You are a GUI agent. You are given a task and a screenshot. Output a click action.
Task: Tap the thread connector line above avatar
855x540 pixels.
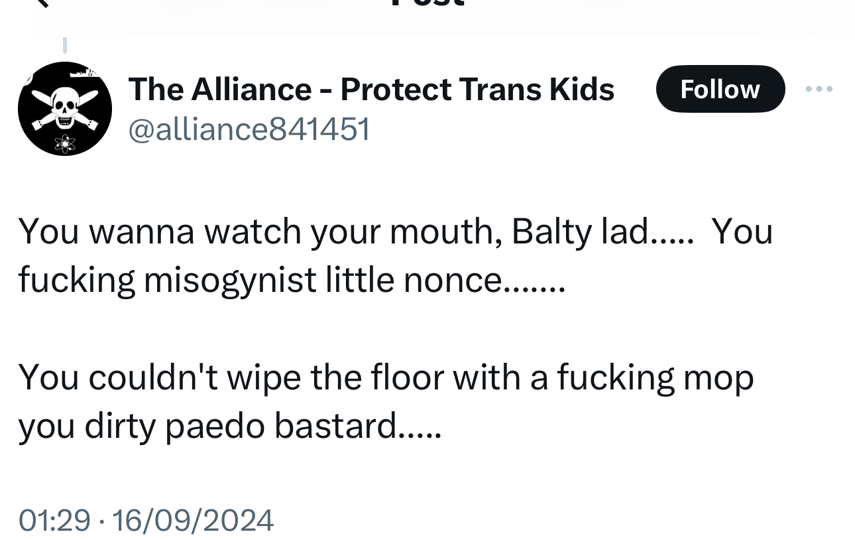pyautogui.click(x=65, y=45)
